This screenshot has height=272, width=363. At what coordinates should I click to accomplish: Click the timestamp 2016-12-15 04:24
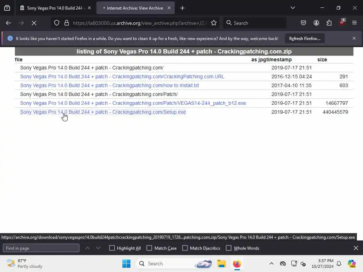(291, 76)
